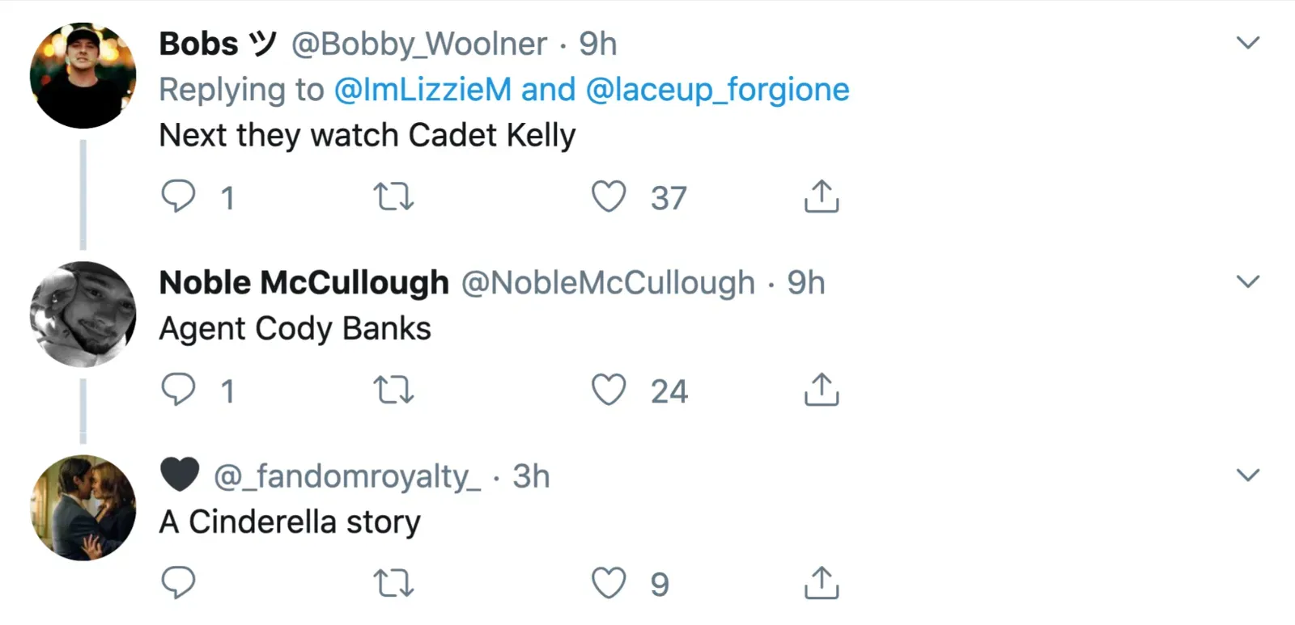Like the Agent Cody Banks tweet
Screen dimensions: 1295x625
click(609, 390)
